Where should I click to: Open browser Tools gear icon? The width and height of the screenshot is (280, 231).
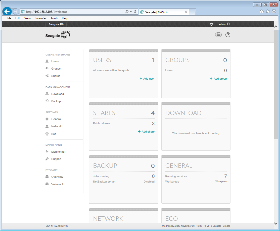point(274,12)
